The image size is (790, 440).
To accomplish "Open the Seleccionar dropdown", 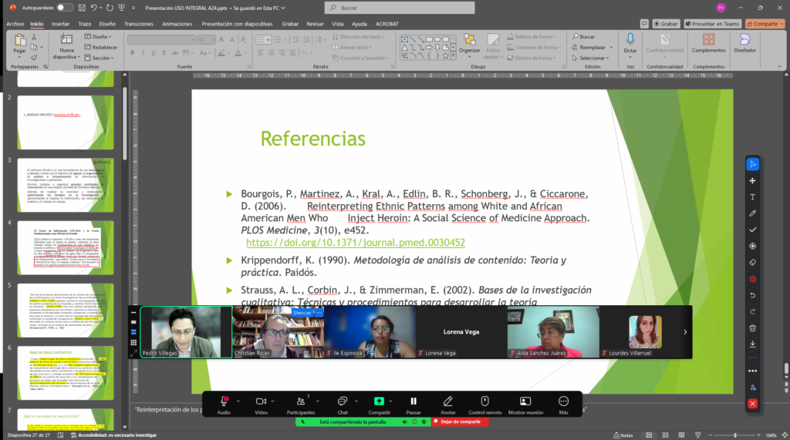I will coord(590,58).
